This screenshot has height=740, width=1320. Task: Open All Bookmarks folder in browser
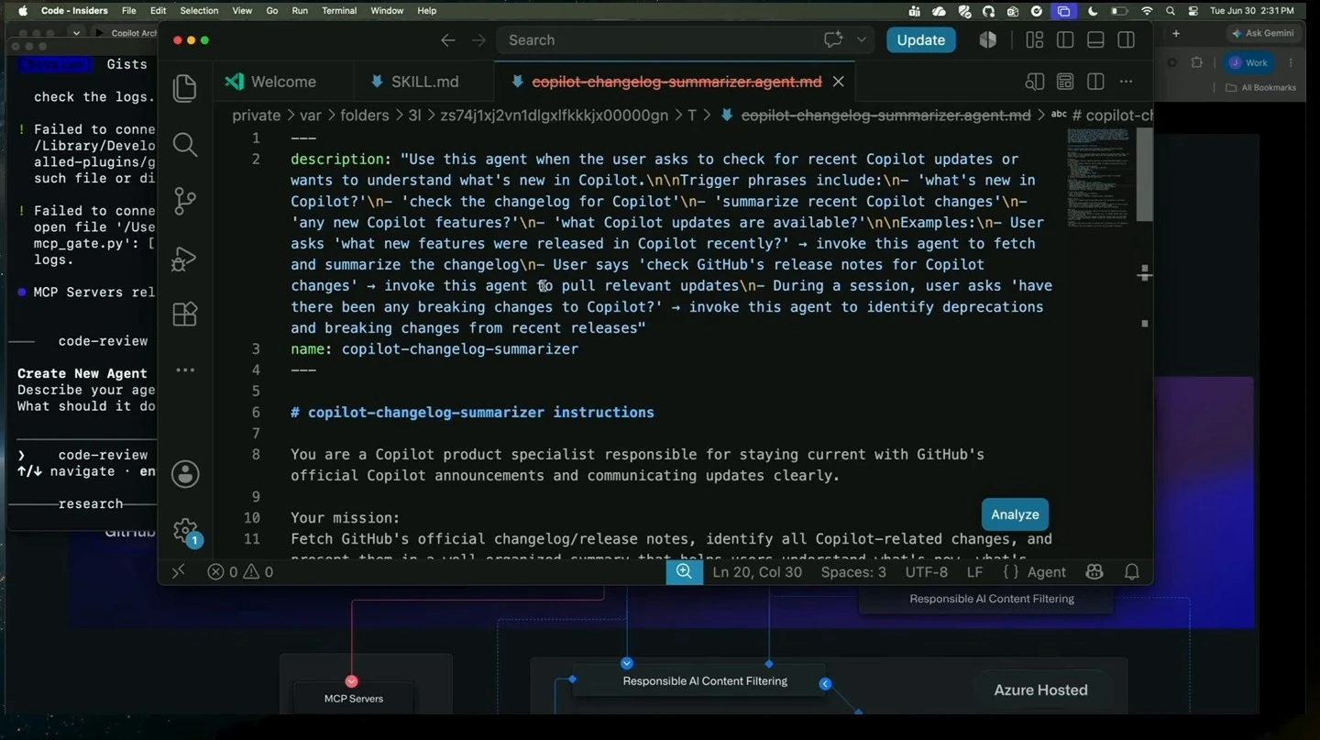(x=1261, y=88)
